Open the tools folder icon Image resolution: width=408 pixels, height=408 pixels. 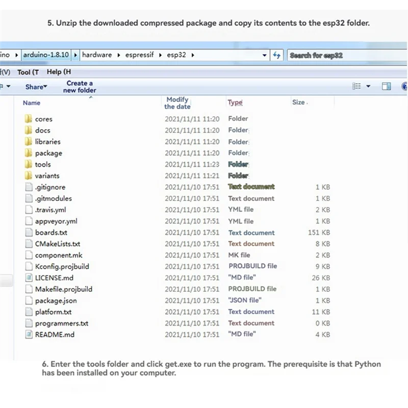(29, 164)
